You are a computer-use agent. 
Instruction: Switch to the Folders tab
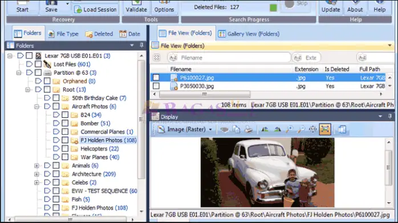pos(28,33)
